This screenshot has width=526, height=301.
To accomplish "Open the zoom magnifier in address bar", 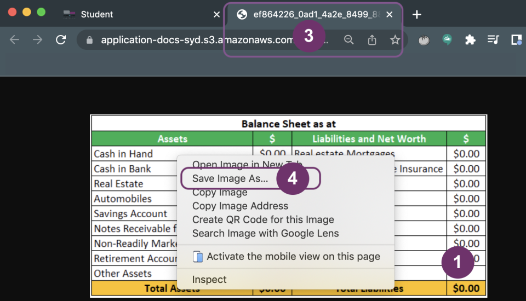I will [x=348, y=40].
